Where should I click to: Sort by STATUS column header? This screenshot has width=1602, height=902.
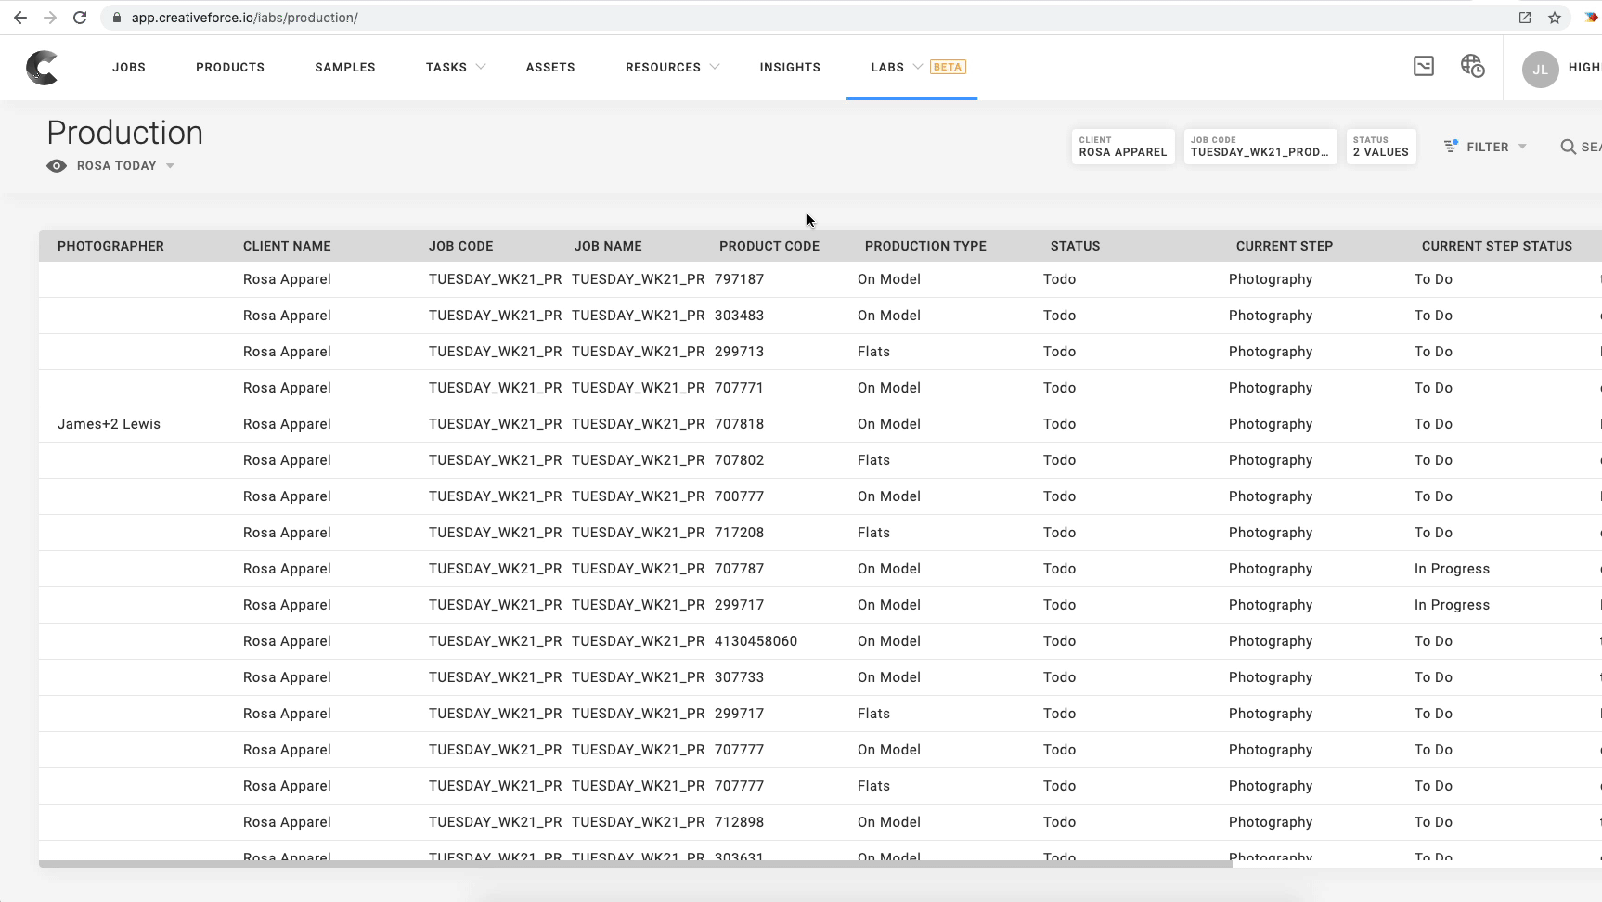(x=1075, y=246)
